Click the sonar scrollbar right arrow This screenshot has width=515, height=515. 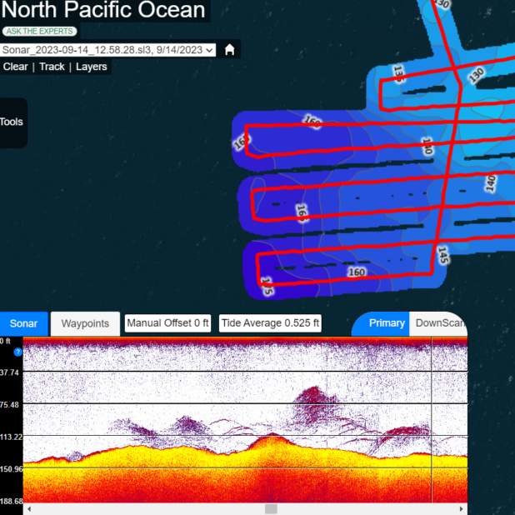461,508
